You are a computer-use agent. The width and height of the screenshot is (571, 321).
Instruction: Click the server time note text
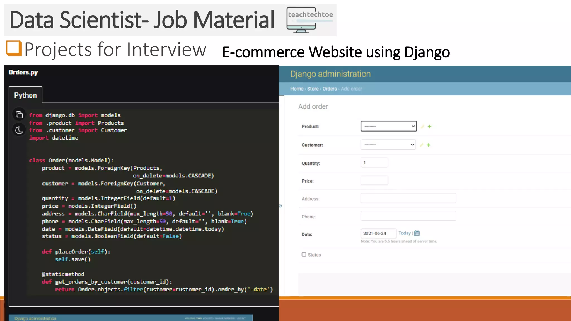pyautogui.click(x=399, y=241)
